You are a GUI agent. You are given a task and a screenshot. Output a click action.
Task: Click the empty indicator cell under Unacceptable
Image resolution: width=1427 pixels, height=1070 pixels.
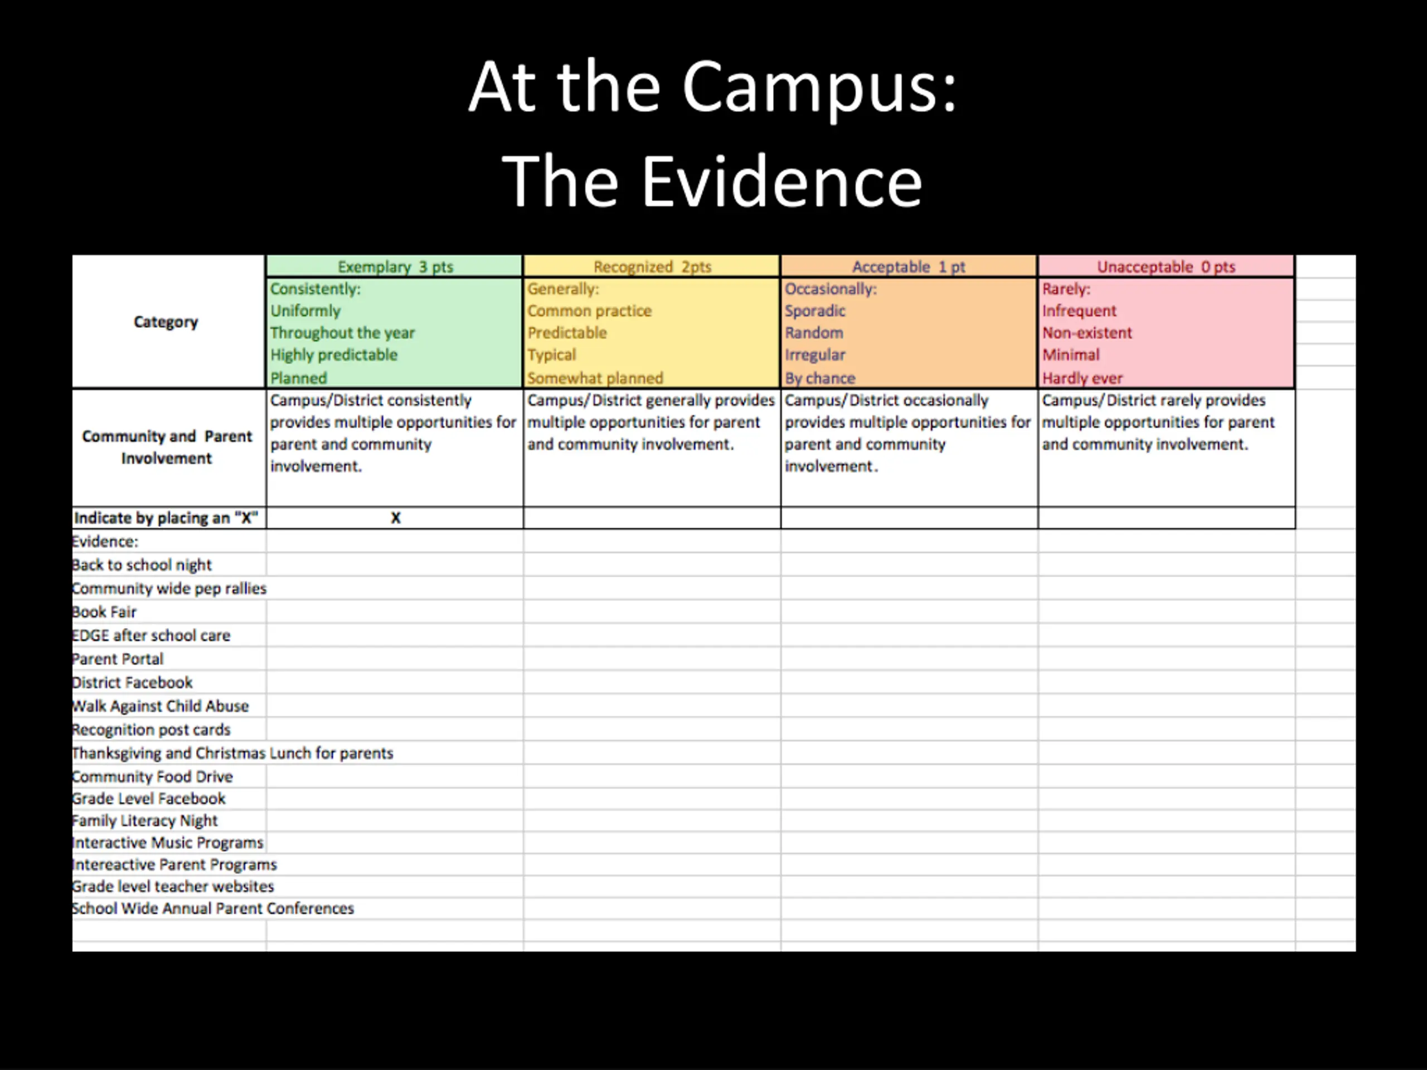coord(1166,518)
